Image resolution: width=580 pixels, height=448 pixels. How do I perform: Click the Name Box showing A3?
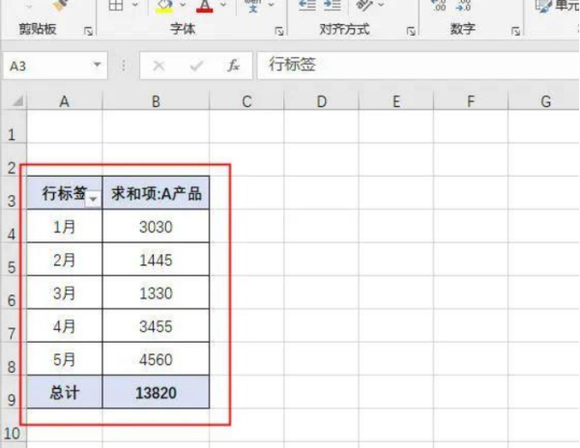coord(47,66)
